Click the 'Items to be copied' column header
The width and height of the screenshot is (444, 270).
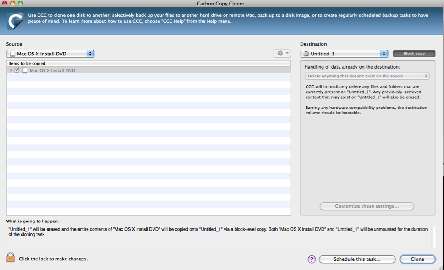pyautogui.click(x=148, y=63)
